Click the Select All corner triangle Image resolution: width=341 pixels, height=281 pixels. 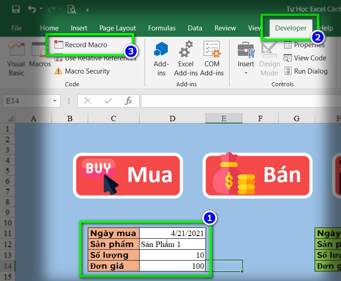click(10, 118)
